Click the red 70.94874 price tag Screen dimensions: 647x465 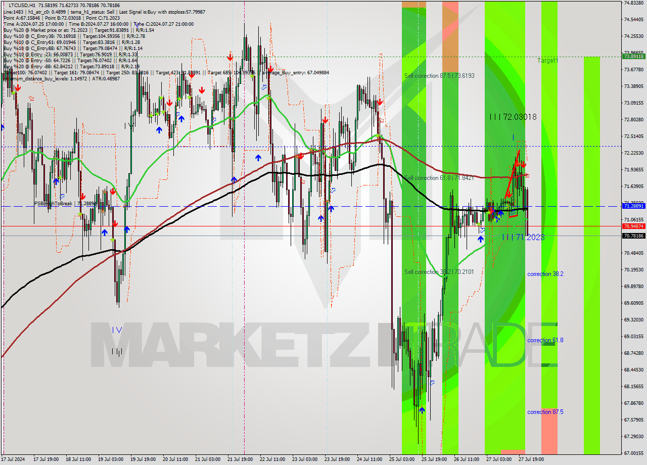(x=634, y=226)
